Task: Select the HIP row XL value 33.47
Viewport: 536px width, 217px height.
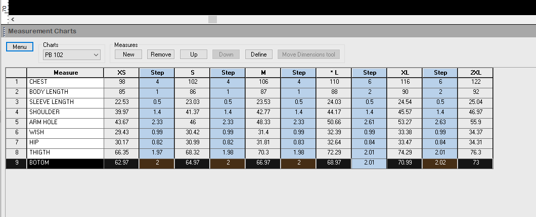Action: (x=405, y=143)
